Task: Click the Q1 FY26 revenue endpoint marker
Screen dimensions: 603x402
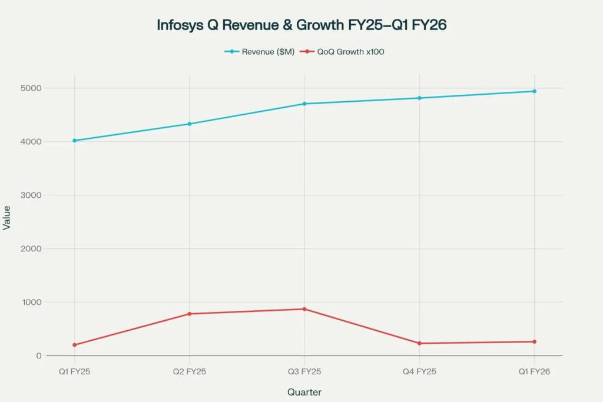Action: coord(534,91)
